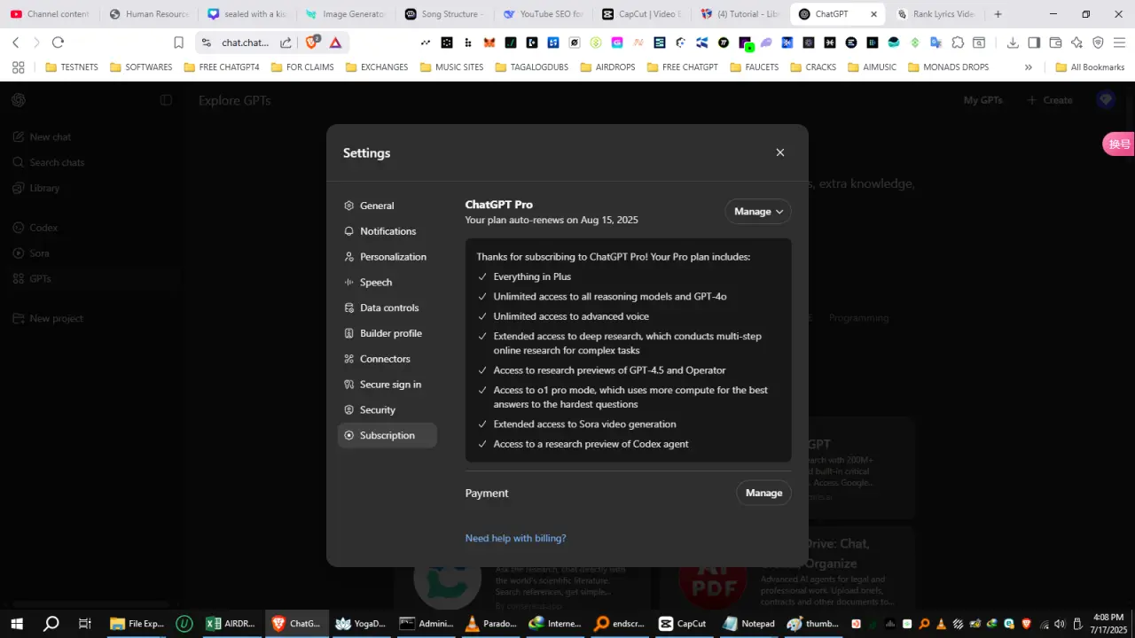Click the chat.chat... address bar
The image size is (1135, 638).
click(x=246, y=43)
